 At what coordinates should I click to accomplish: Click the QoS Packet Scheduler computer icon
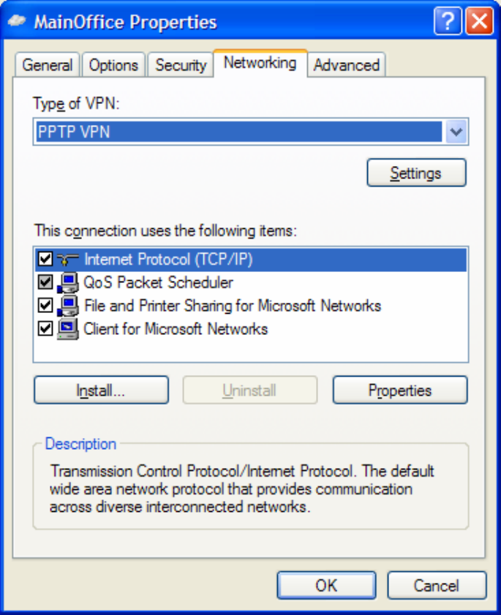coord(67,282)
